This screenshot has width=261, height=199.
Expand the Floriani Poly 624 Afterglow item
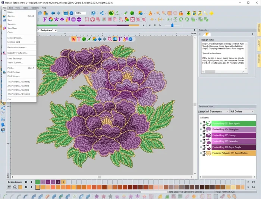point(201,130)
